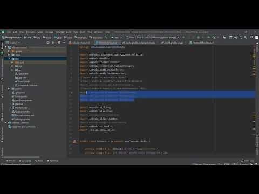Expand the build folder under app
259x194 pixels.
[12, 63]
